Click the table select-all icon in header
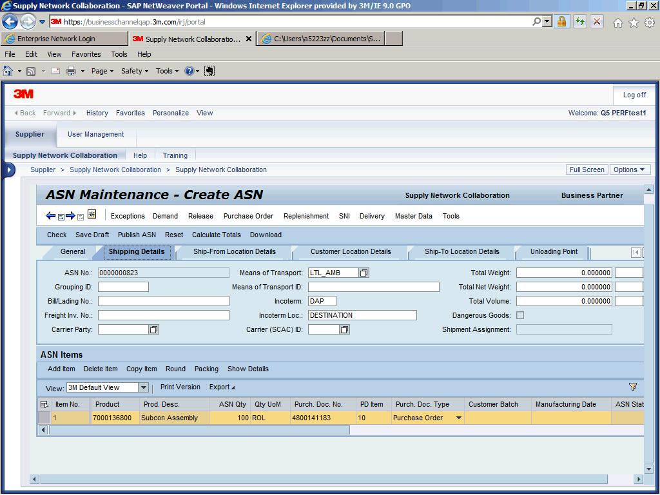 click(x=44, y=404)
